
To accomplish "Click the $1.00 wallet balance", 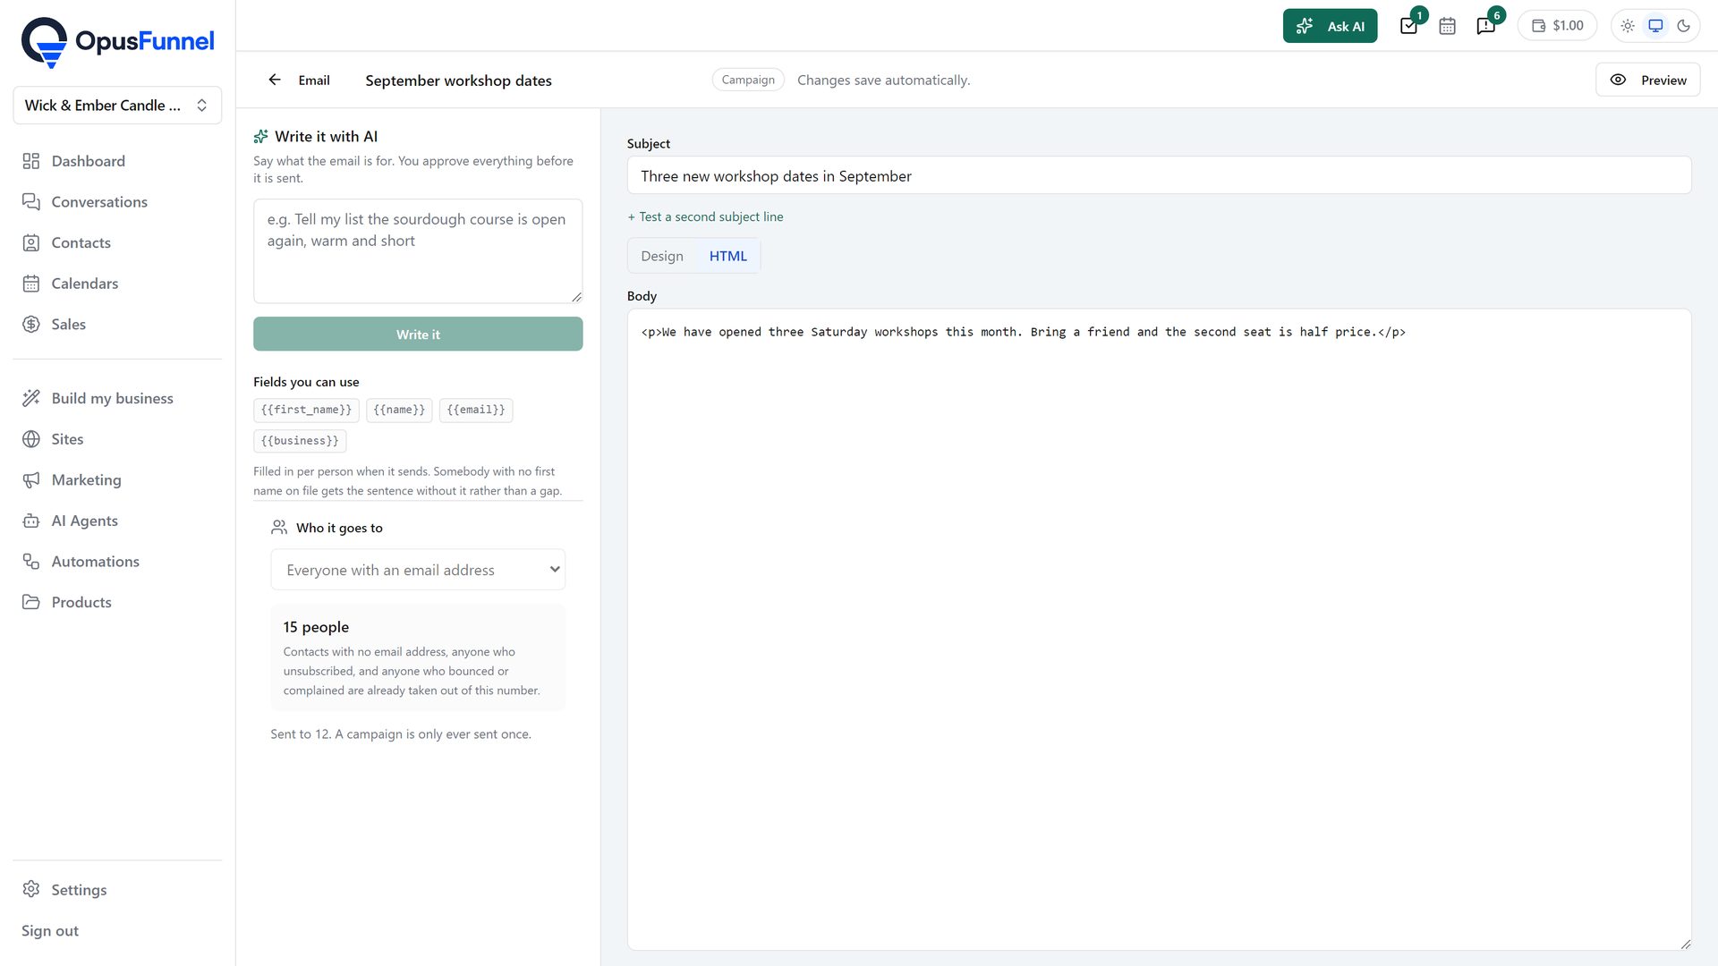I will (1557, 26).
